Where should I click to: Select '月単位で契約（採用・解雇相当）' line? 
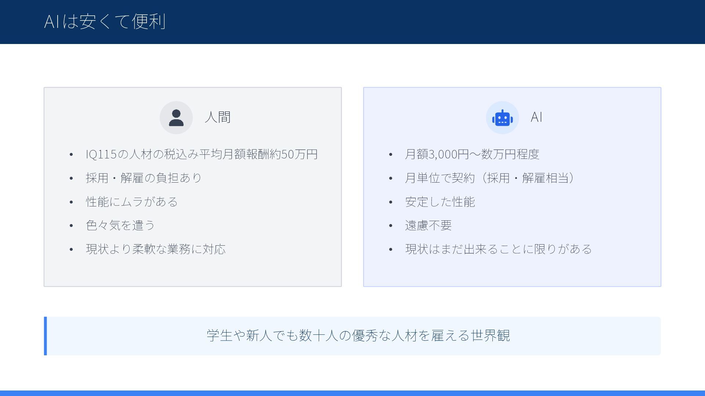(489, 178)
